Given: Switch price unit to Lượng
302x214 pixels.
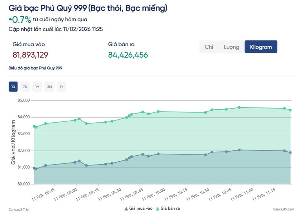Looking at the screenshot, I should click(x=231, y=47).
